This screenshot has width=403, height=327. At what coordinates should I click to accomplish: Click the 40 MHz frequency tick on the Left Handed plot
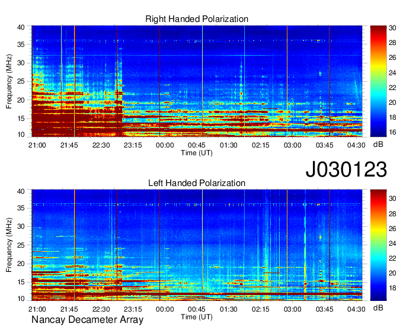21,191
